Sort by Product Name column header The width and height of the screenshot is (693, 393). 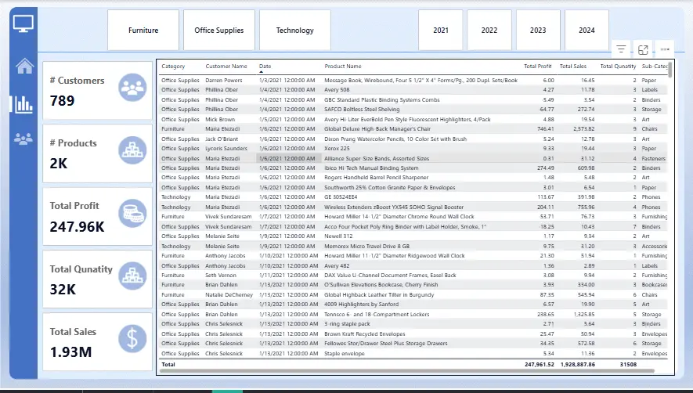point(343,67)
